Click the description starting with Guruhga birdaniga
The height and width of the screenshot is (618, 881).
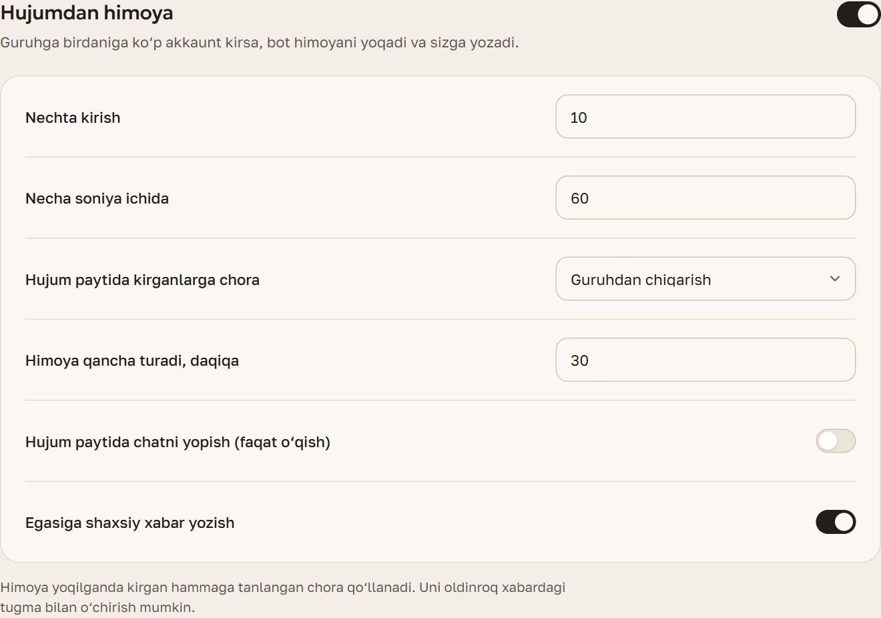pos(259,43)
